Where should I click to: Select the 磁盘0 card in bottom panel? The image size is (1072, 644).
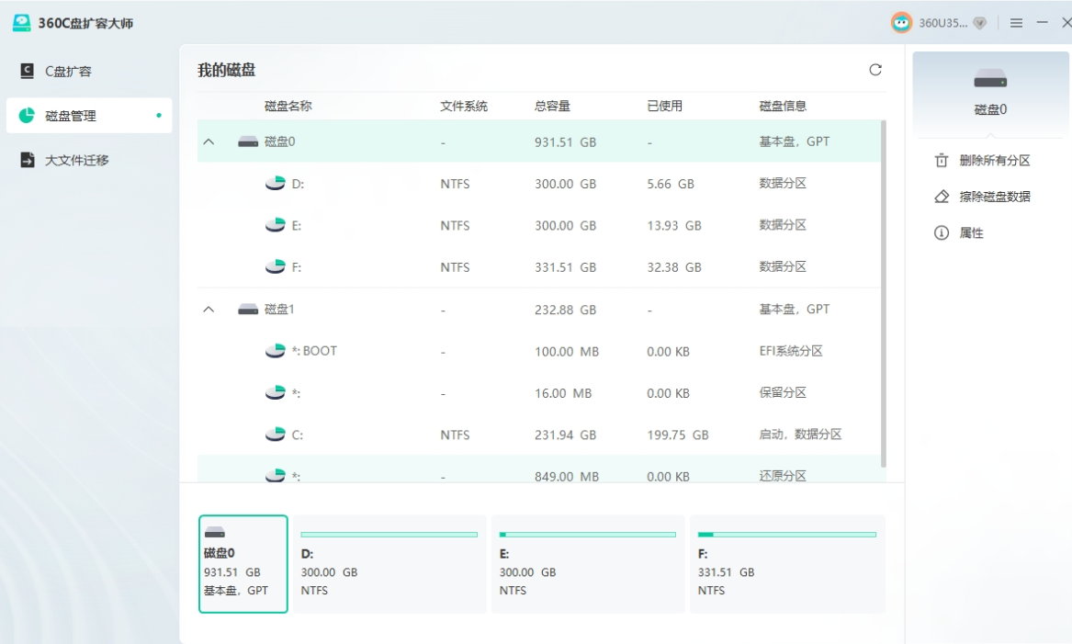[243, 564]
